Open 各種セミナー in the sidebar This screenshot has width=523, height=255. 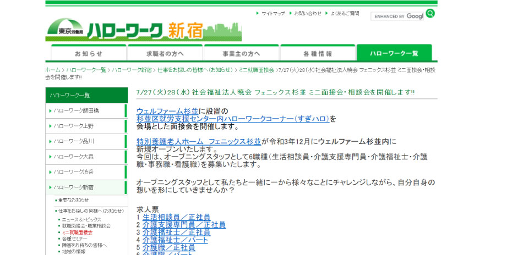click(x=75, y=239)
